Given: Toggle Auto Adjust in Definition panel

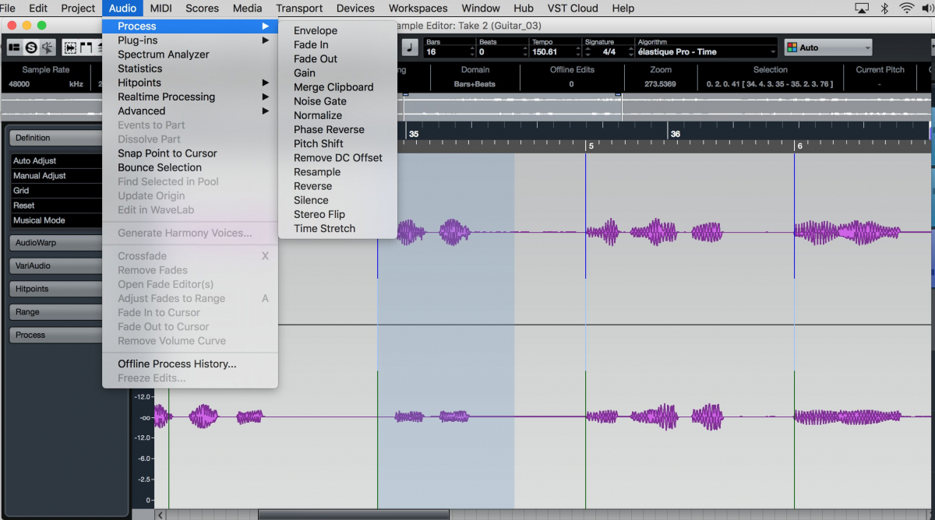Looking at the screenshot, I should [55, 161].
